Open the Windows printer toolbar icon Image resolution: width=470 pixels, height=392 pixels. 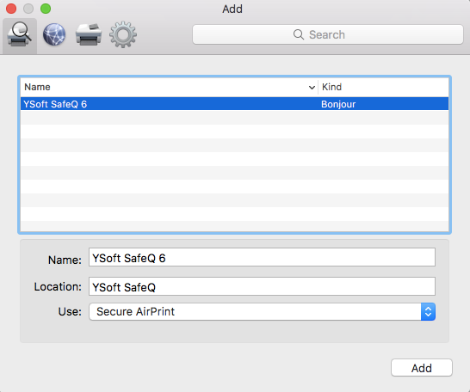[89, 34]
